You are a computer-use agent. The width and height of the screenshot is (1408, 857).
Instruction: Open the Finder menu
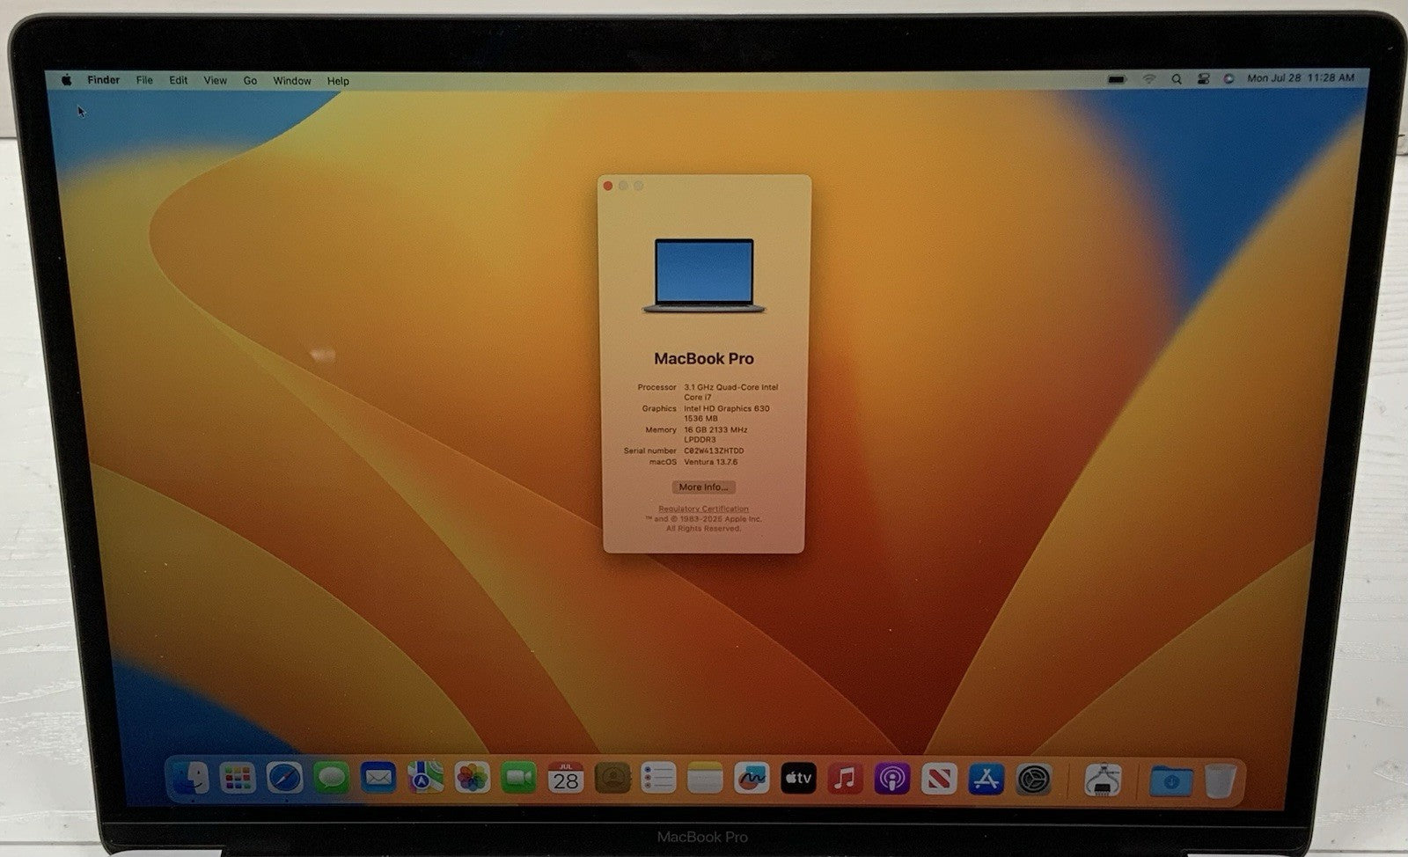tap(103, 80)
